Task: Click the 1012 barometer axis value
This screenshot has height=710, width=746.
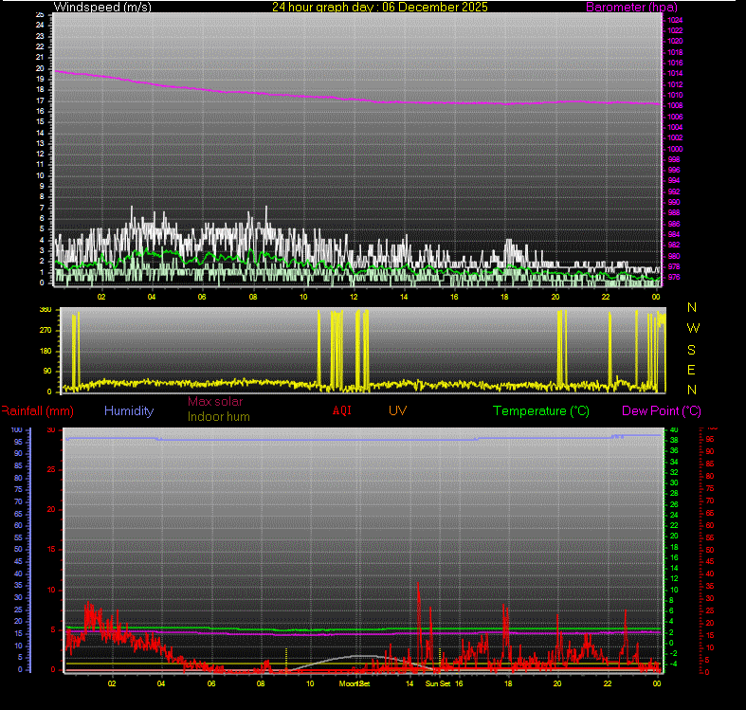Action: [675, 84]
